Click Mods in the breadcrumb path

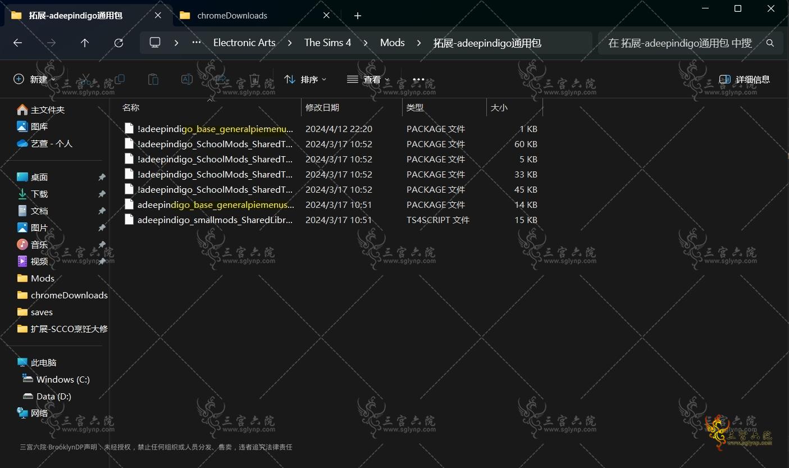[393, 43]
